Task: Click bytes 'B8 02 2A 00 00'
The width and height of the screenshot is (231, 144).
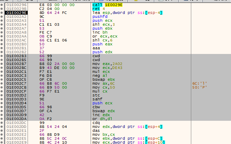Action: tap(57, 64)
